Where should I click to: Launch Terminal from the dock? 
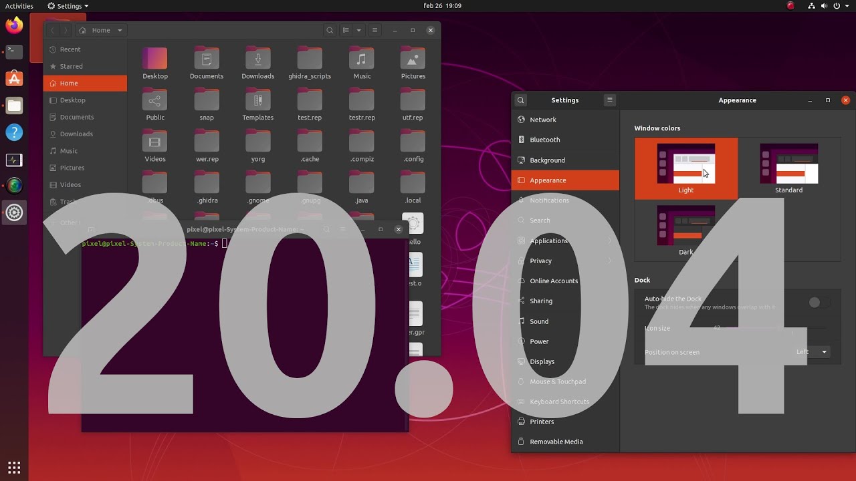coord(14,52)
